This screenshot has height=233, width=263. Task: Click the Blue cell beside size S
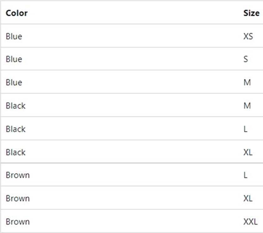click(14, 59)
